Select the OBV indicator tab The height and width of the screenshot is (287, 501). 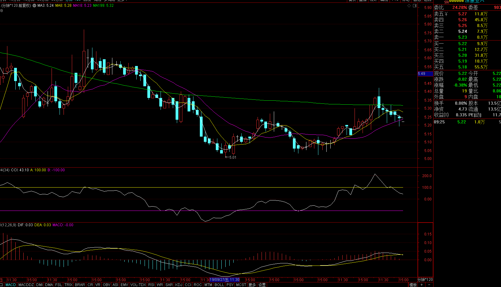pos(107,285)
